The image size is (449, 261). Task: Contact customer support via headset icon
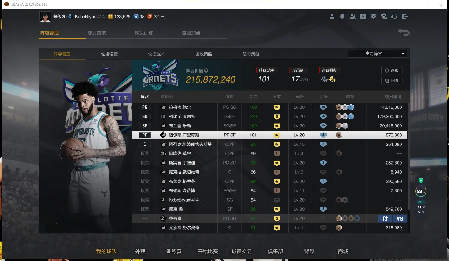point(395,17)
